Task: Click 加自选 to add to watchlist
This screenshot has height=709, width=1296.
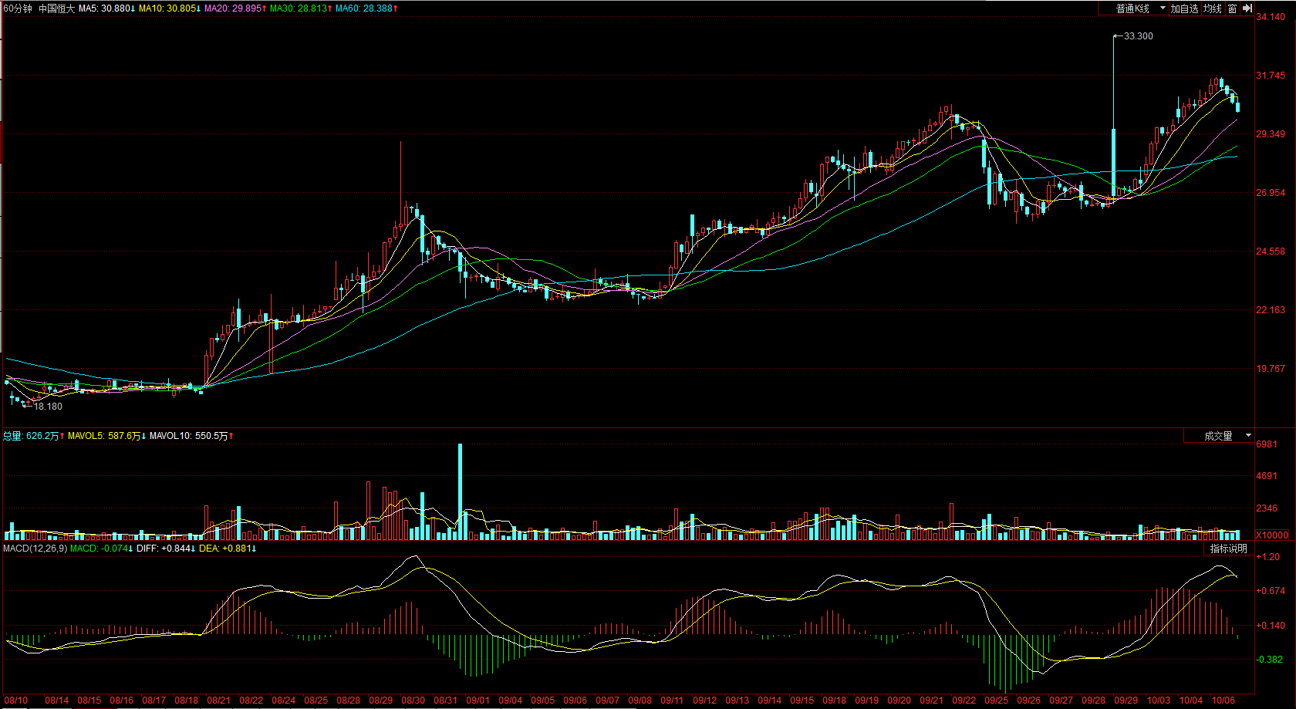Action: (1184, 8)
